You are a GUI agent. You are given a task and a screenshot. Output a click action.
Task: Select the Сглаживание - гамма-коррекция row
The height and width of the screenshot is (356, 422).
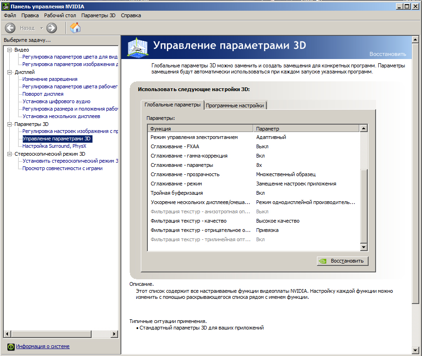click(253, 156)
